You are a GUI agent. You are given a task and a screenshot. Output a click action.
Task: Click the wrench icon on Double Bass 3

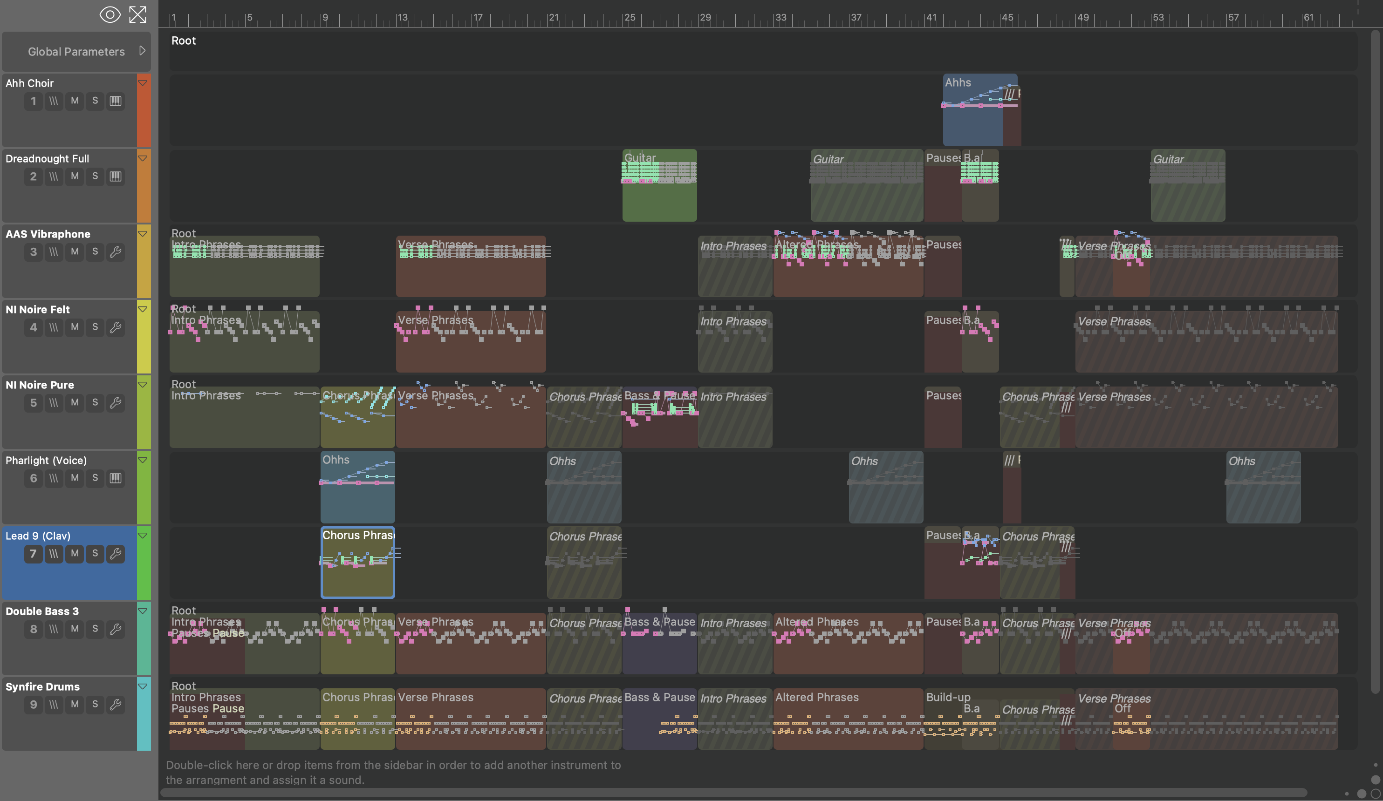115,629
